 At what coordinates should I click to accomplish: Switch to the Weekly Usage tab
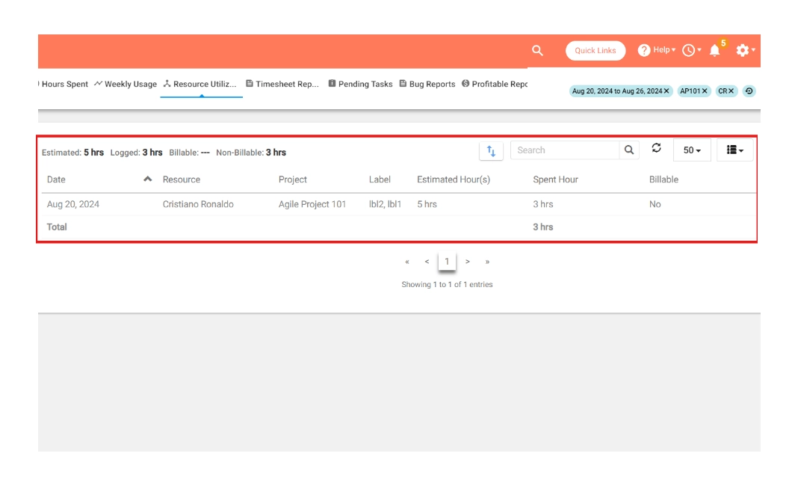pos(126,84)
